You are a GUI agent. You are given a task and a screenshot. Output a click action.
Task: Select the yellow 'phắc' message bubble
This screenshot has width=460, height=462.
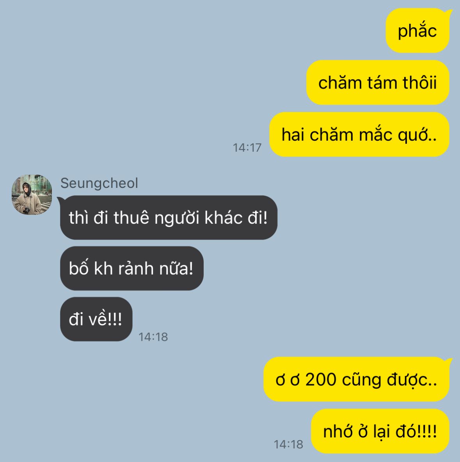pos(417,31)
